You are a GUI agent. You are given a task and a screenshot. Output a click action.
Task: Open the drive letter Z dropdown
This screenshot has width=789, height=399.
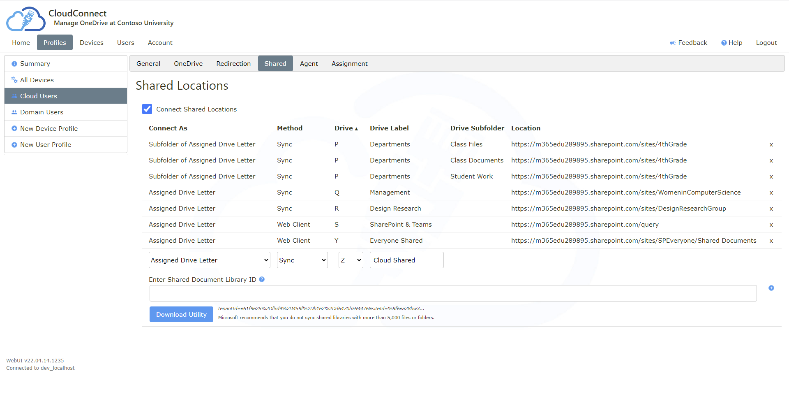[x=351, y=260]
